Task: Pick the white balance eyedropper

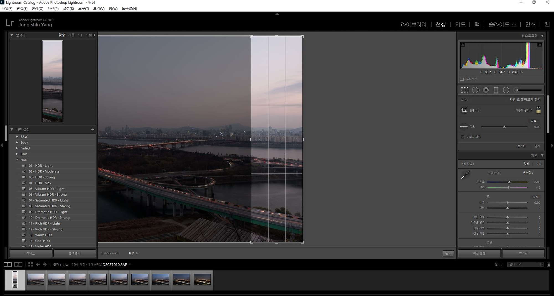Action: click(x=465, y=175)
